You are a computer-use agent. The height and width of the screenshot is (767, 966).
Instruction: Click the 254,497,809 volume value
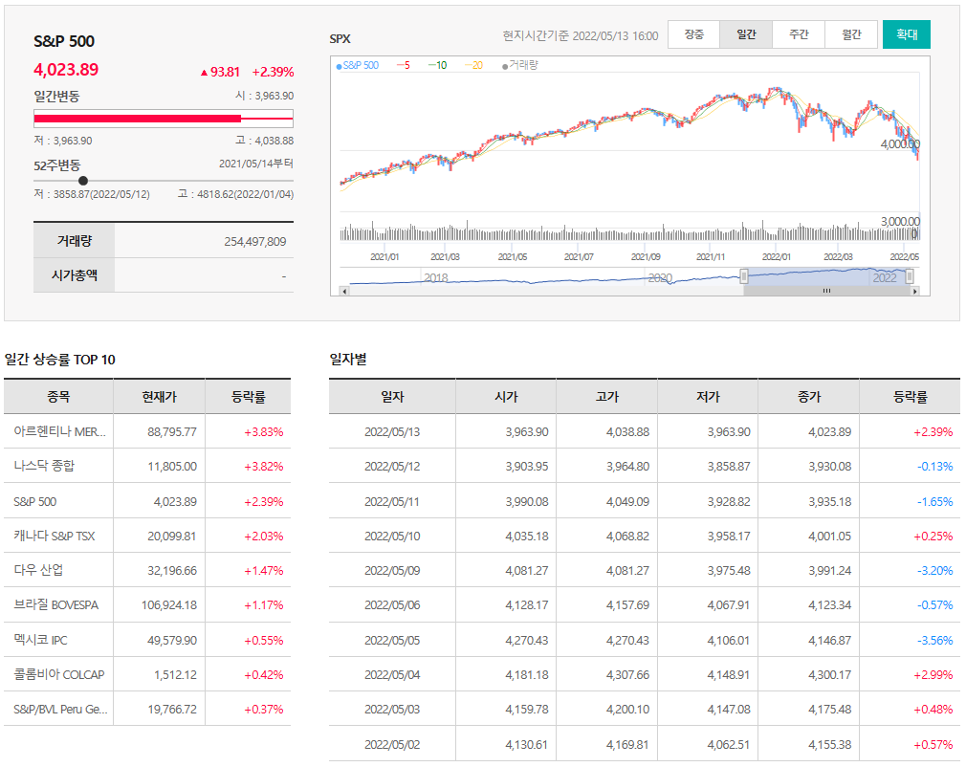[255, 242]
